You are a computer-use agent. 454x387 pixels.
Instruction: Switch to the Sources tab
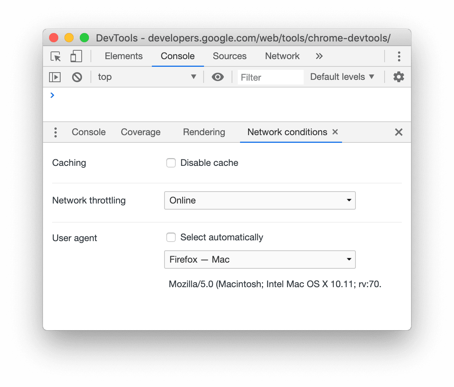coord(229,56)
